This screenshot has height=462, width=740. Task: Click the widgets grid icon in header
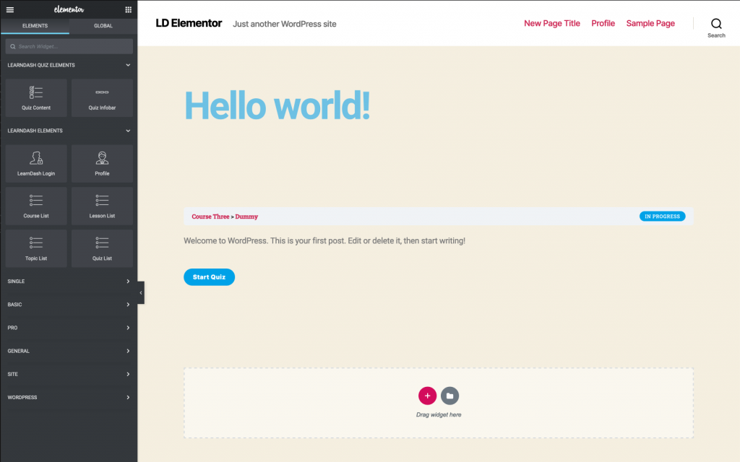[x=128, y=9]
